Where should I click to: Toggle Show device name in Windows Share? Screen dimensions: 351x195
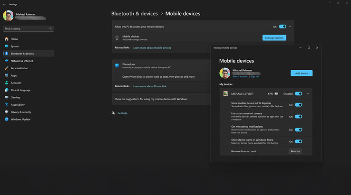pos(298,141)
